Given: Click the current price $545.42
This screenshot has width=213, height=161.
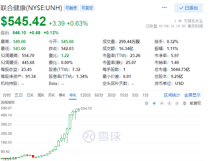Looking at the screenshot, I should click(x=23, y=21).
